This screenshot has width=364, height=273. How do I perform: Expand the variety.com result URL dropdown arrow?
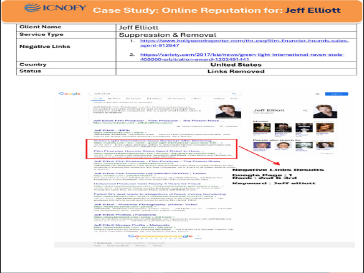click(x=221, y=143)
